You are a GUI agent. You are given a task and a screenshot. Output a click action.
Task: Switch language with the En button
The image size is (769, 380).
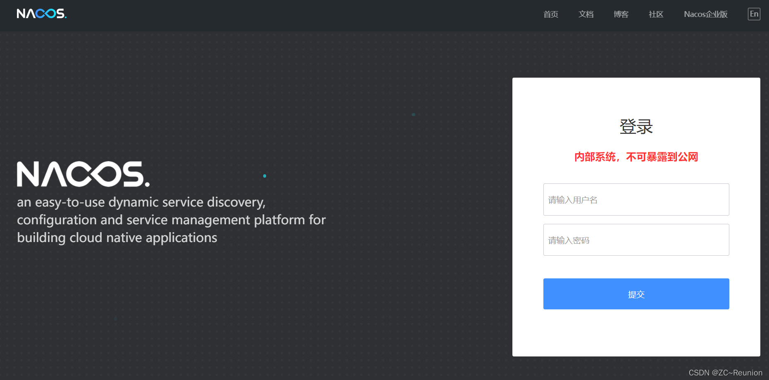tap(754, 14)
